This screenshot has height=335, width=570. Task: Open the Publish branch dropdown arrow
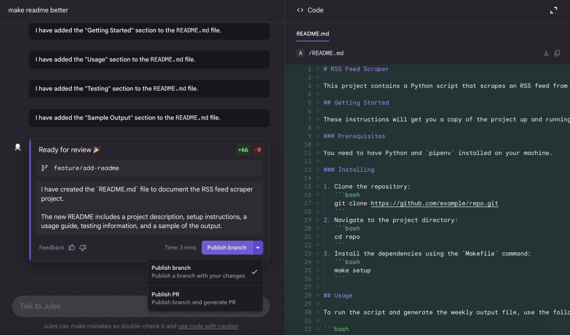pyautogui.click(x=258, y=248)
